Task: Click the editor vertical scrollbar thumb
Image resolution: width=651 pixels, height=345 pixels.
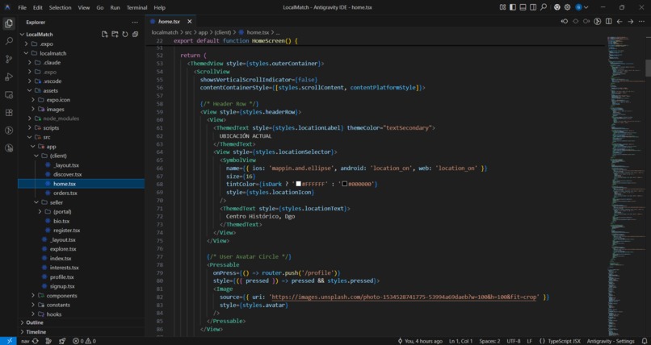Action: (x=648, y=68)
